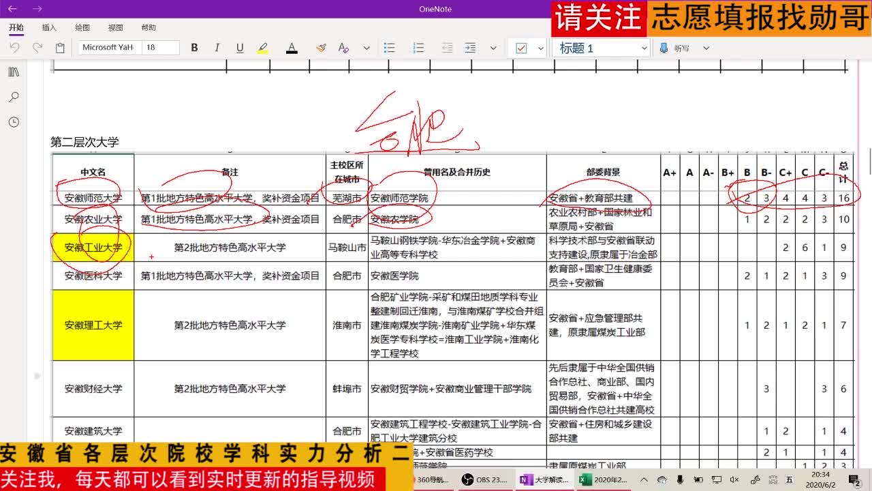Viewport: 872px width, 491px height.
Task: Click the 马鞍山市 city cell
Action: tap(347, 248)
